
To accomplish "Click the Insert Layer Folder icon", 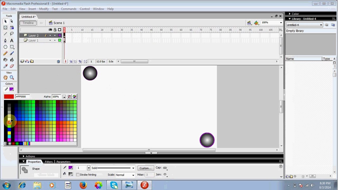I will tap(32, 61).
